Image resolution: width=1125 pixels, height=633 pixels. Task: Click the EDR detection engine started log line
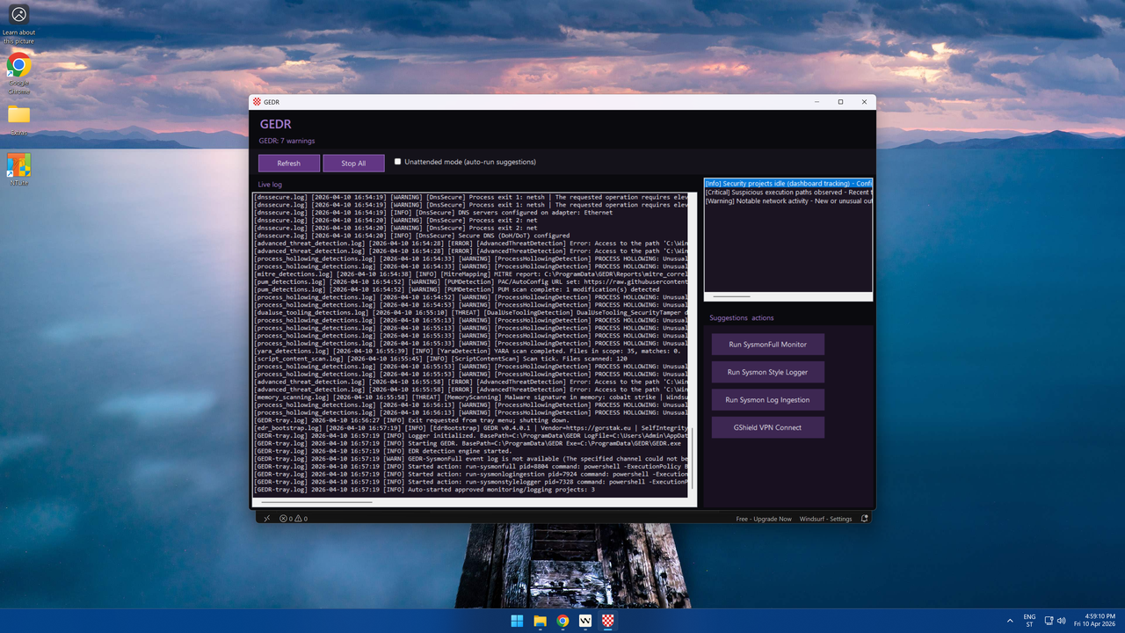383,451
